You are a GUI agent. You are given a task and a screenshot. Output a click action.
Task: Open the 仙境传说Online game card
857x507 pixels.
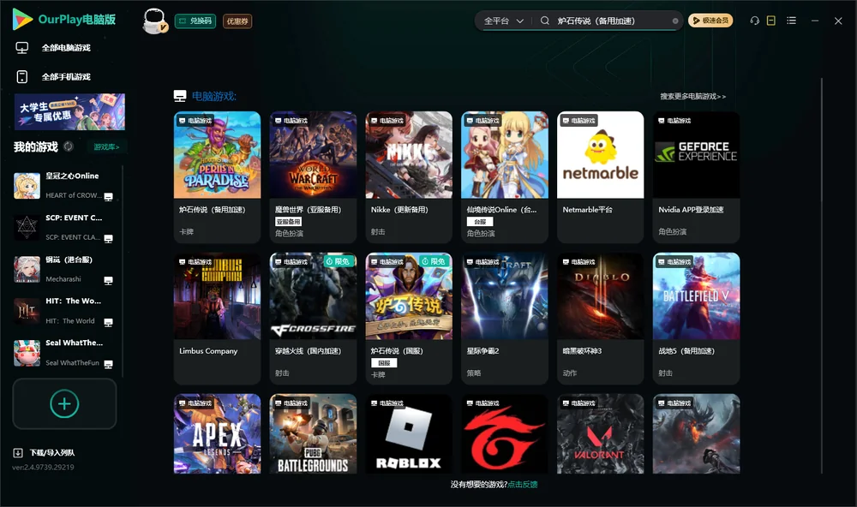pyautogui.click(x=505, y=177)
